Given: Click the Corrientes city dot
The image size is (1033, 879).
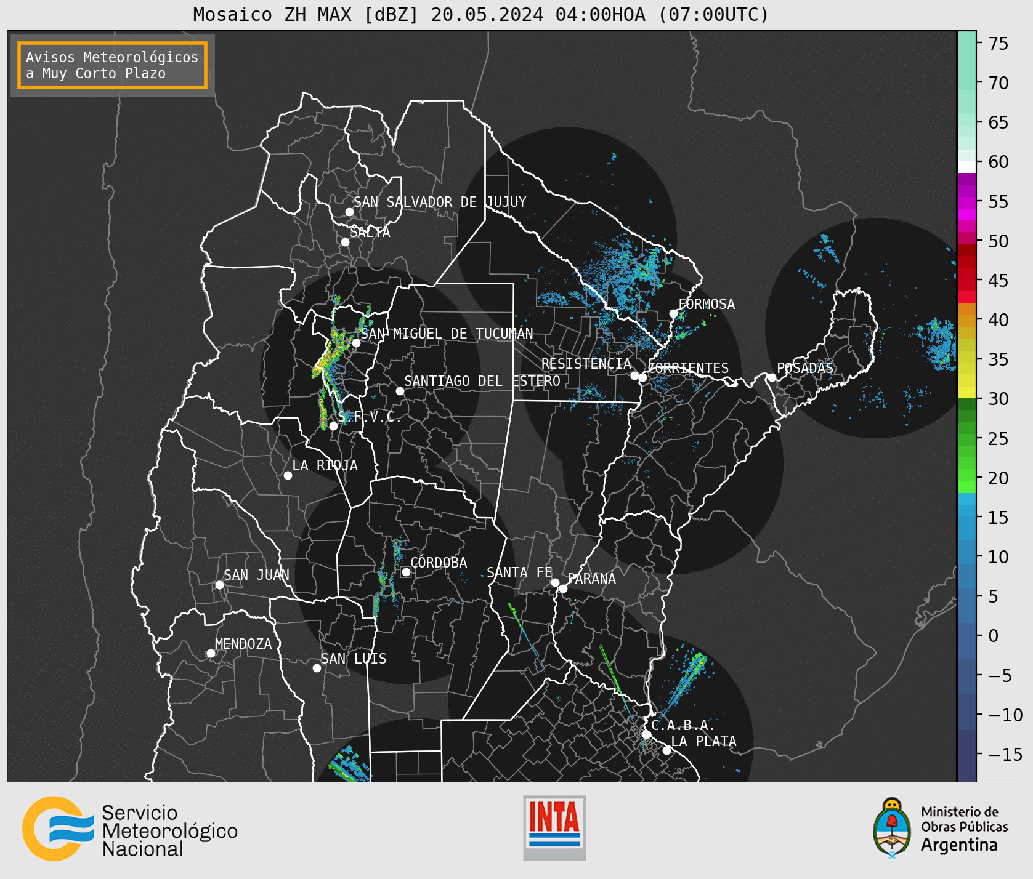Looking at the screenshot, I should pyautogui.click(x=642, y=377).
